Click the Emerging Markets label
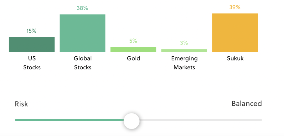Viewport: 284px width, 136px height. (x=184, y=63)
